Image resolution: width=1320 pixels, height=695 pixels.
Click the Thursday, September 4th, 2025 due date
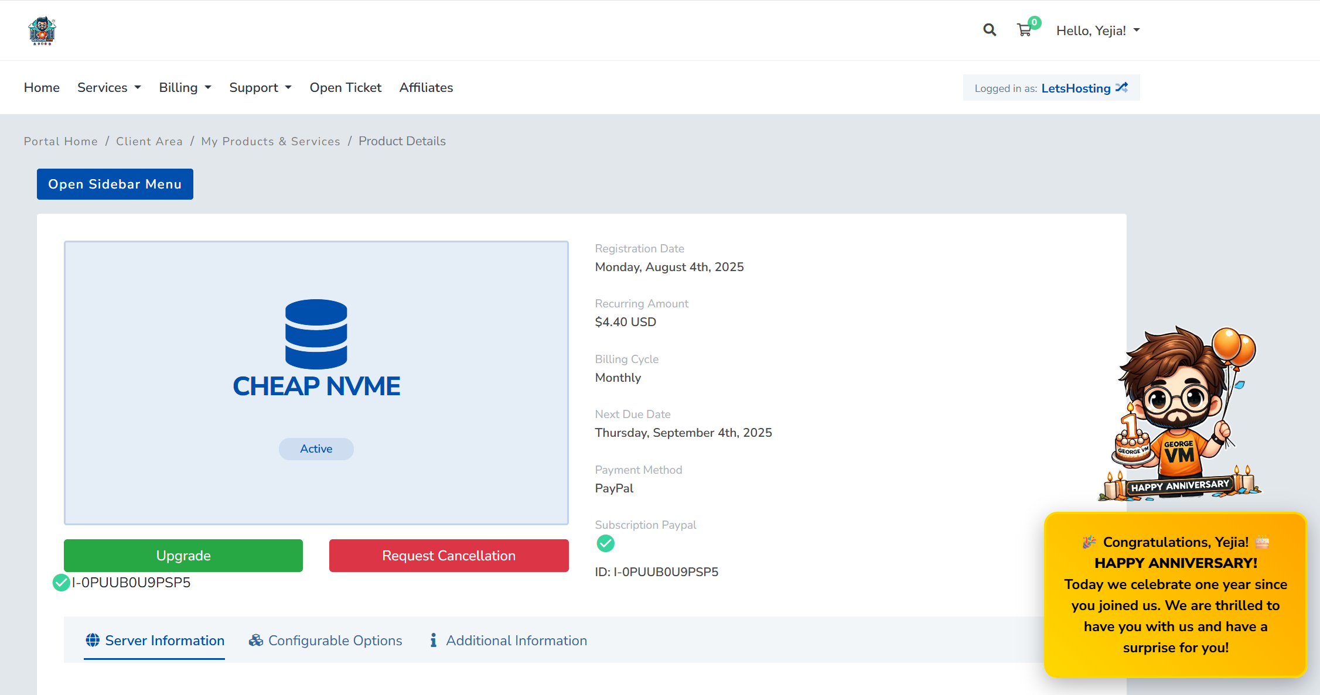click(x=683, y=433)
